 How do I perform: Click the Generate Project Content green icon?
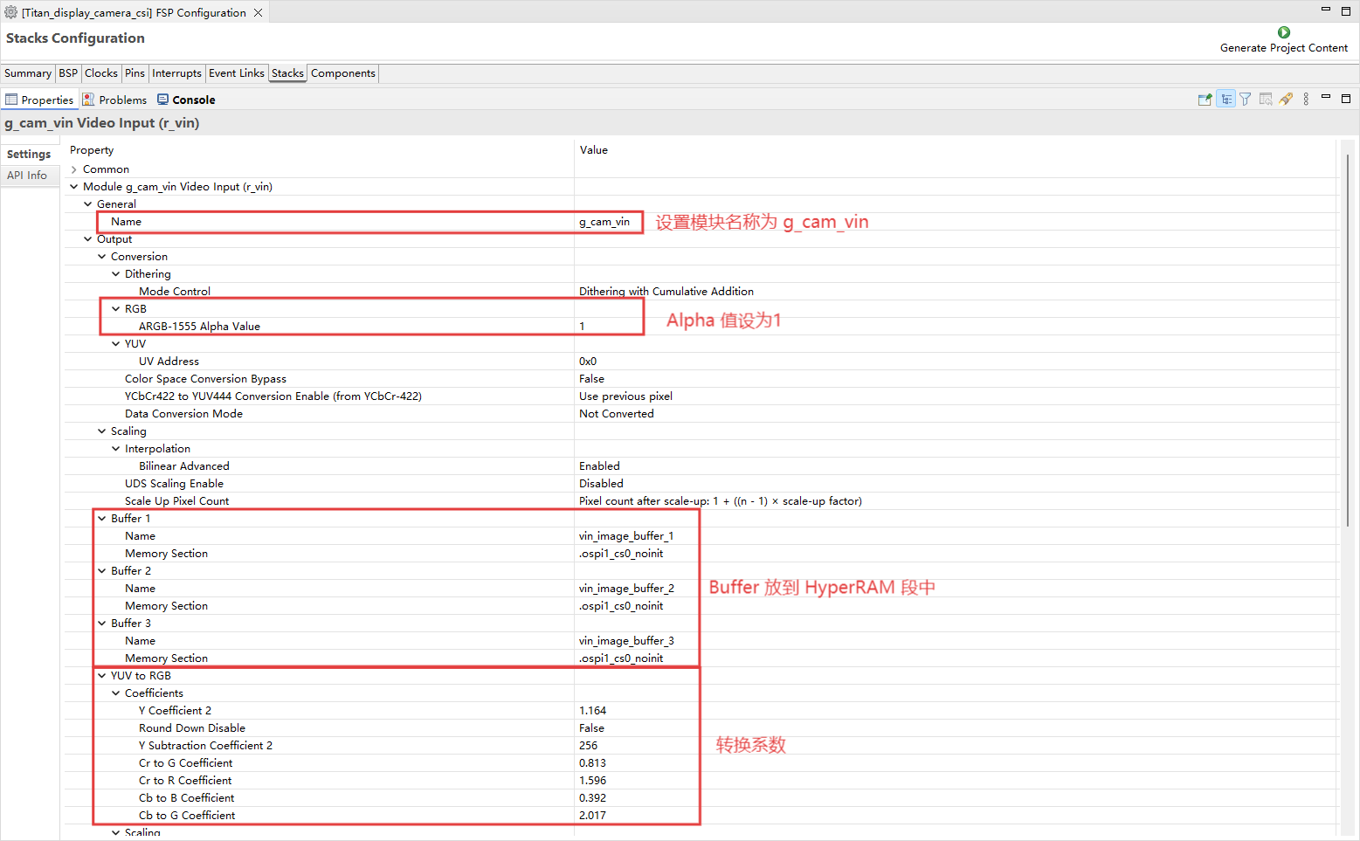point(1283,32)
